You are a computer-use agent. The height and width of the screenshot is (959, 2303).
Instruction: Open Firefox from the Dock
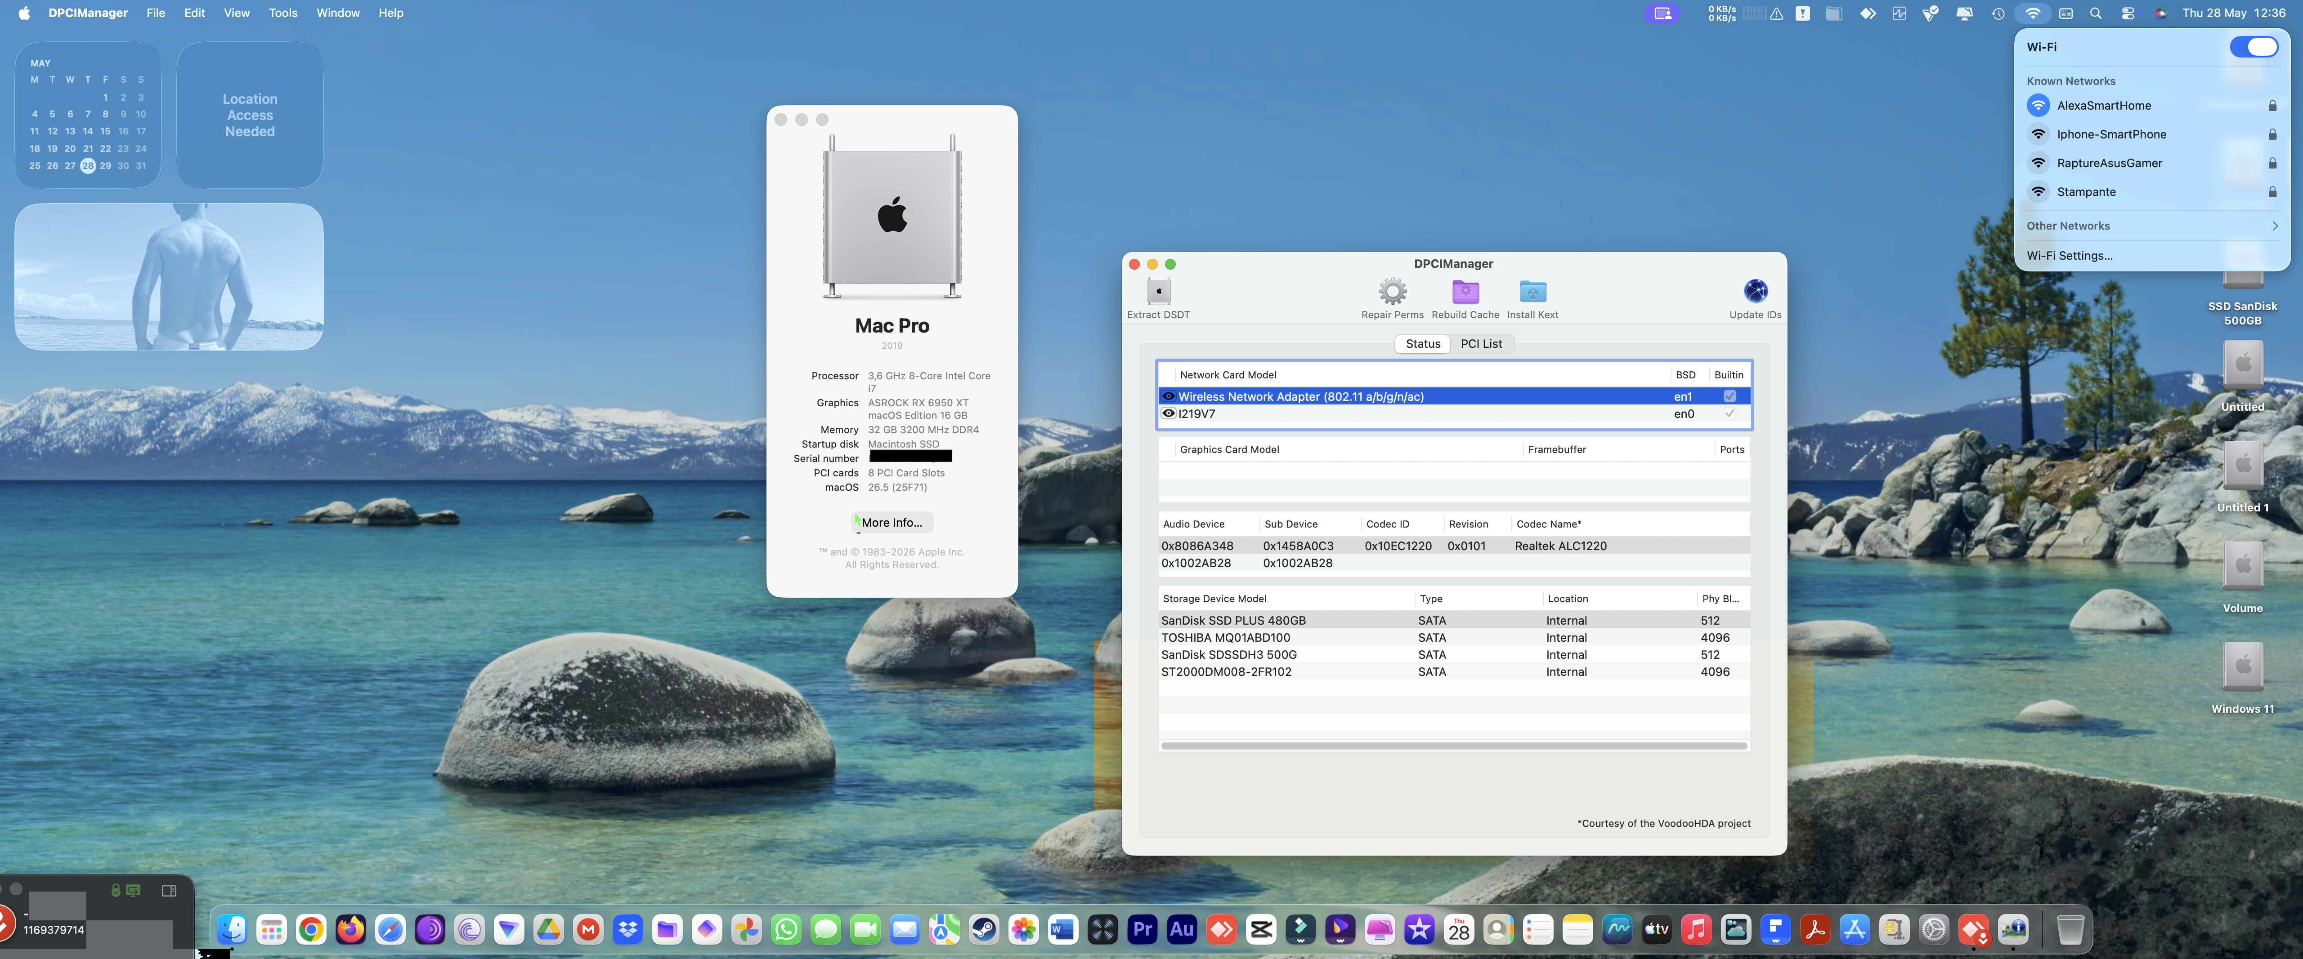coord(350,929)
